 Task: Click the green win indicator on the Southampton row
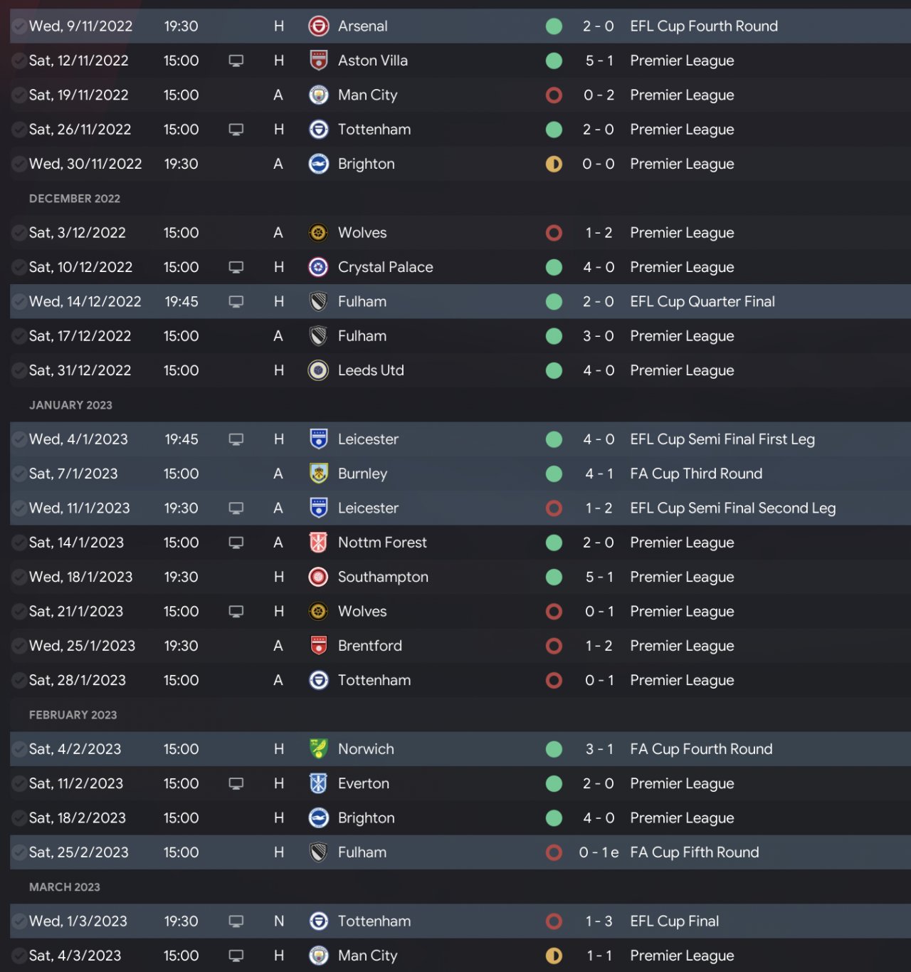click(x=554, y=577)
